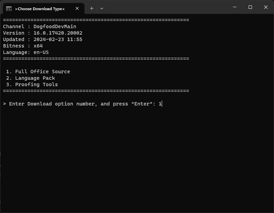Viewport: 274px width, 213px height.
Task: Close the Choose Download Type tab
Action: pos(77,8)
